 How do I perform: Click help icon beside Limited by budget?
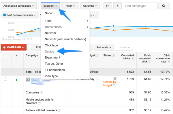(x=114, y=85)
